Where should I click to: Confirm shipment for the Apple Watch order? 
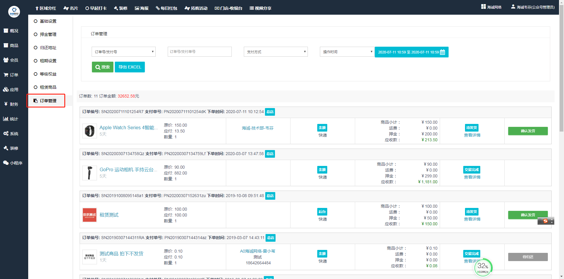point(528,131)
